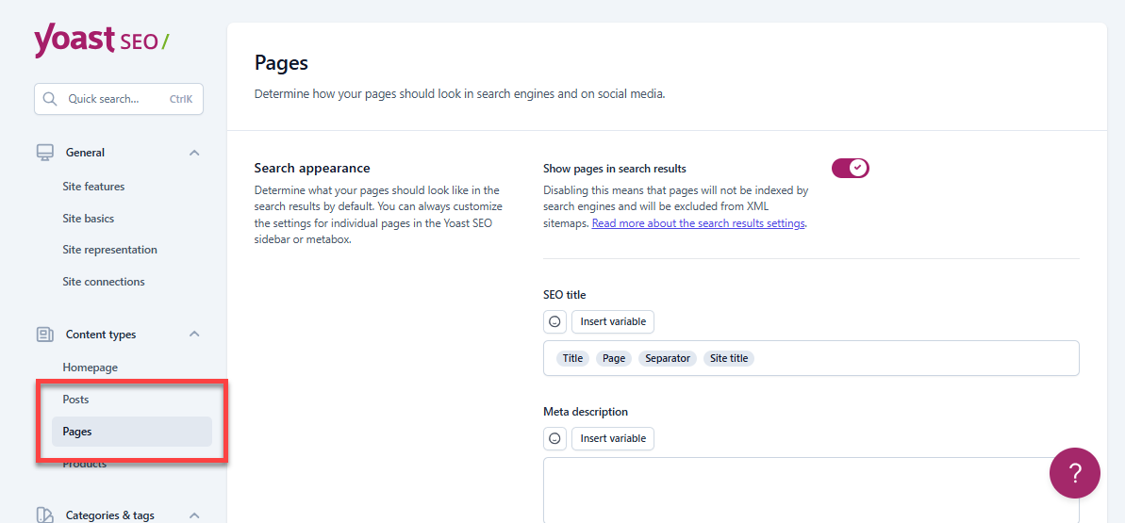Open Site features settings
This screenshot has width=1125, height=523.
(x=94, y=187)
